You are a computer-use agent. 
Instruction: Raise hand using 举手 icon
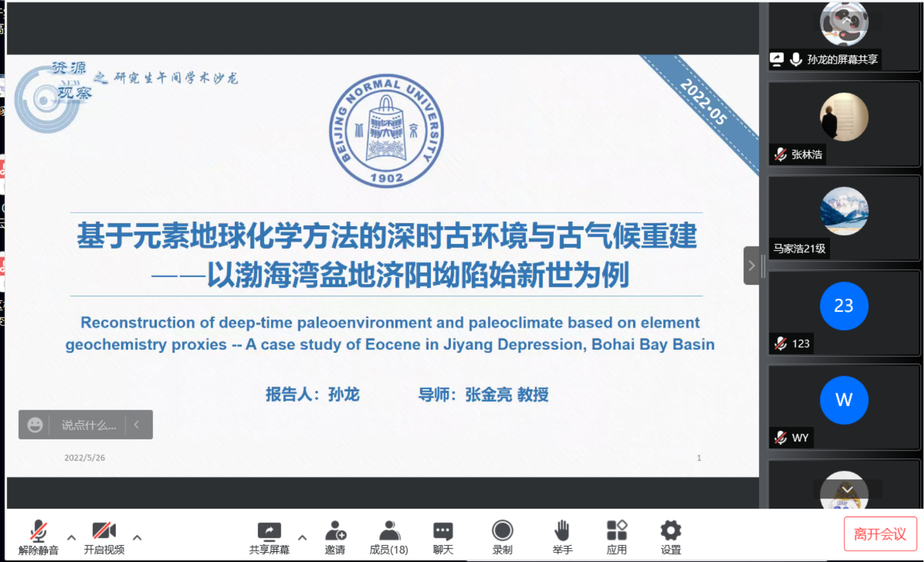pyautogui.click(x=562, y=537)
